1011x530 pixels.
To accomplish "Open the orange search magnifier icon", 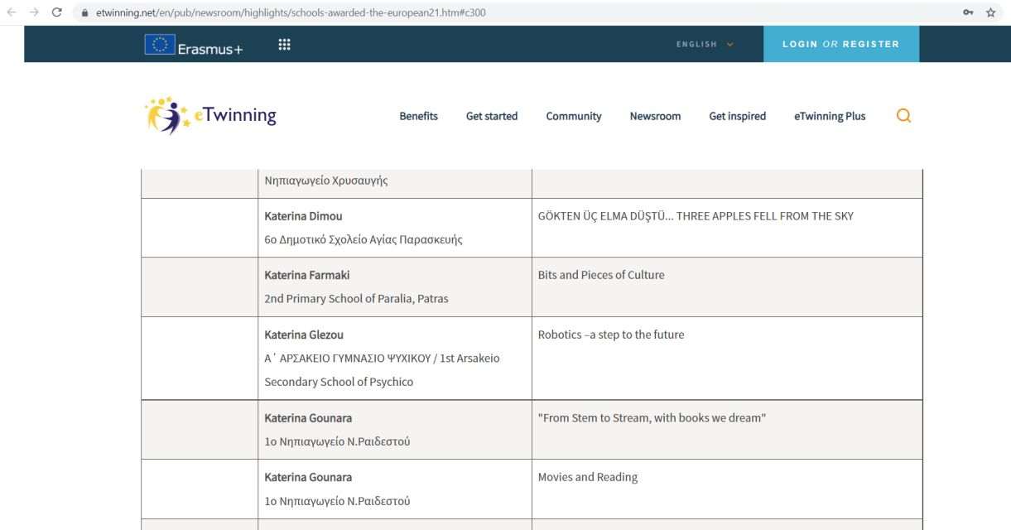I will tap(904, 116).
